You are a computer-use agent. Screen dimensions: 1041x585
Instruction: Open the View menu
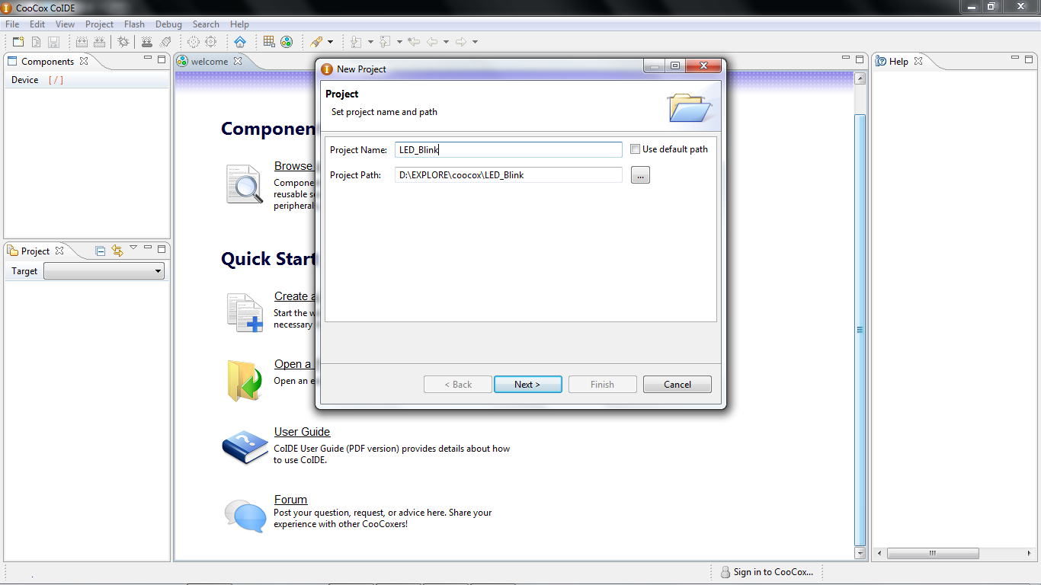point(65,24)
